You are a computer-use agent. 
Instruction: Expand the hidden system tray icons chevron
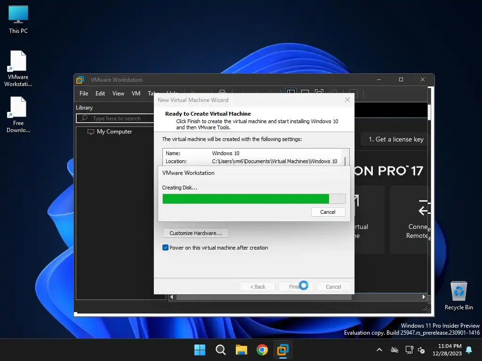(x=379, y=350)
